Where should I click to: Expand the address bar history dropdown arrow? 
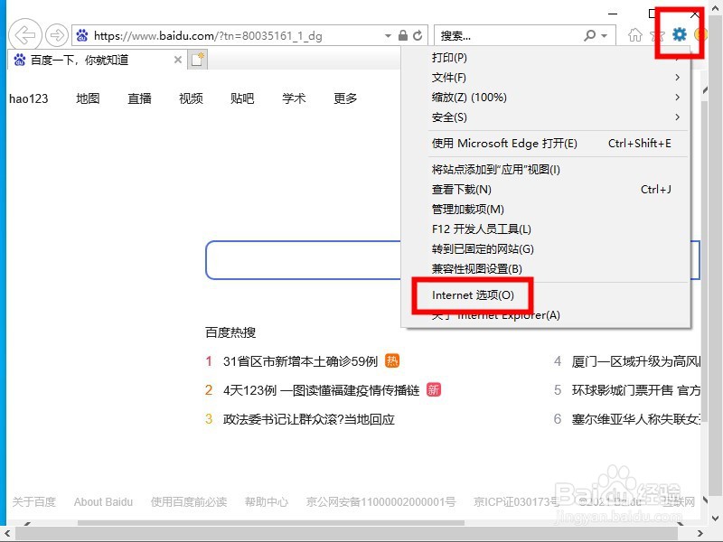click(388, 35)
